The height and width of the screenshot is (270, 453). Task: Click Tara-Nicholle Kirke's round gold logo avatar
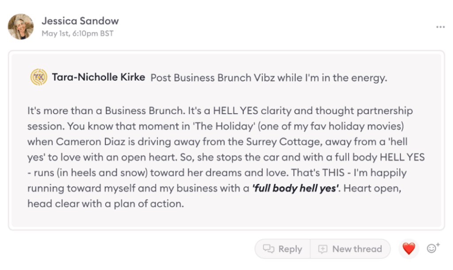click(x=39, y=78)
